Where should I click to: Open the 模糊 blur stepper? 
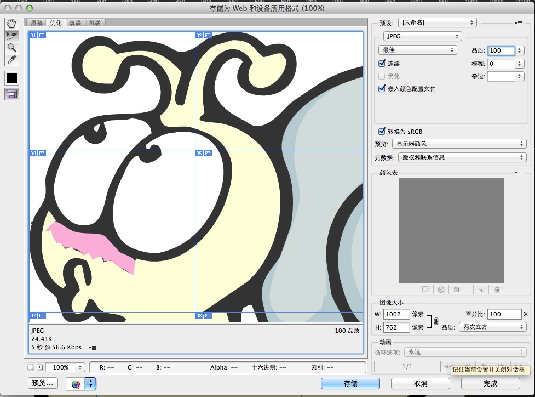519,64
